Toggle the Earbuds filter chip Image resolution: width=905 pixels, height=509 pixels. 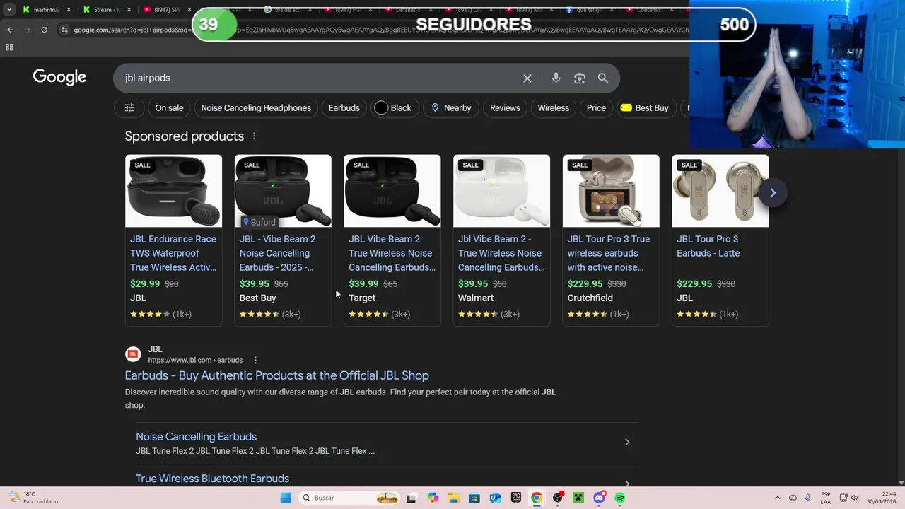344,108
